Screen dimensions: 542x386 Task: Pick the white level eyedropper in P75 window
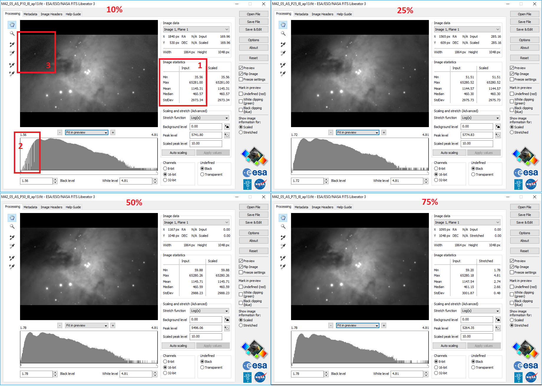tap(283, 246)
